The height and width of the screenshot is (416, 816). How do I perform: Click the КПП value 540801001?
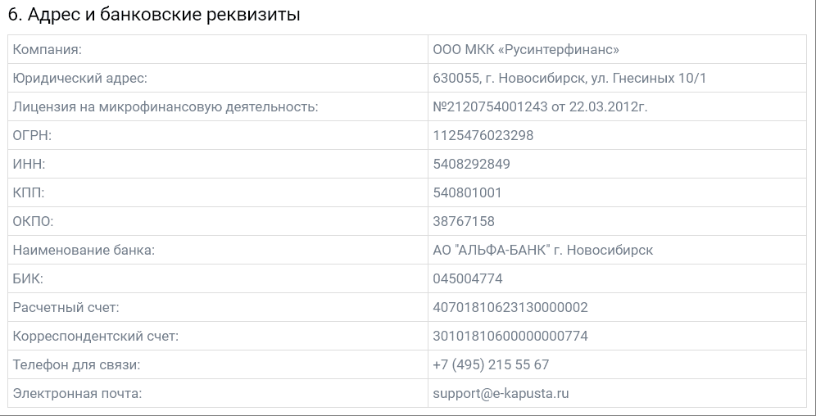click(467, 193)
